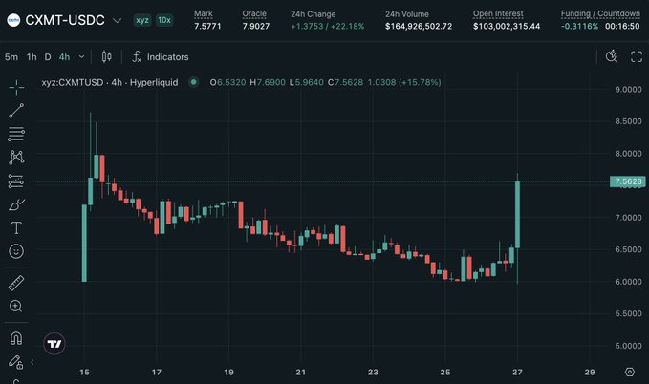Click the Mark price label
Viewport: 649px width, 384px height.
[204, 13]
